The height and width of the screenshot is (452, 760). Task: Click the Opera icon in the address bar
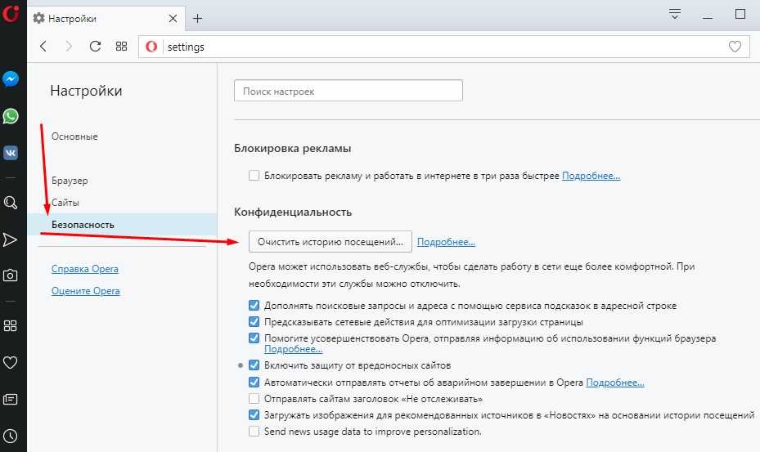tap(151, 47)
